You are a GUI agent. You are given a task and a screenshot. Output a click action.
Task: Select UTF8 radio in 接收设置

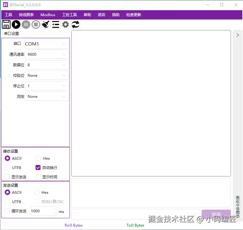7,167
